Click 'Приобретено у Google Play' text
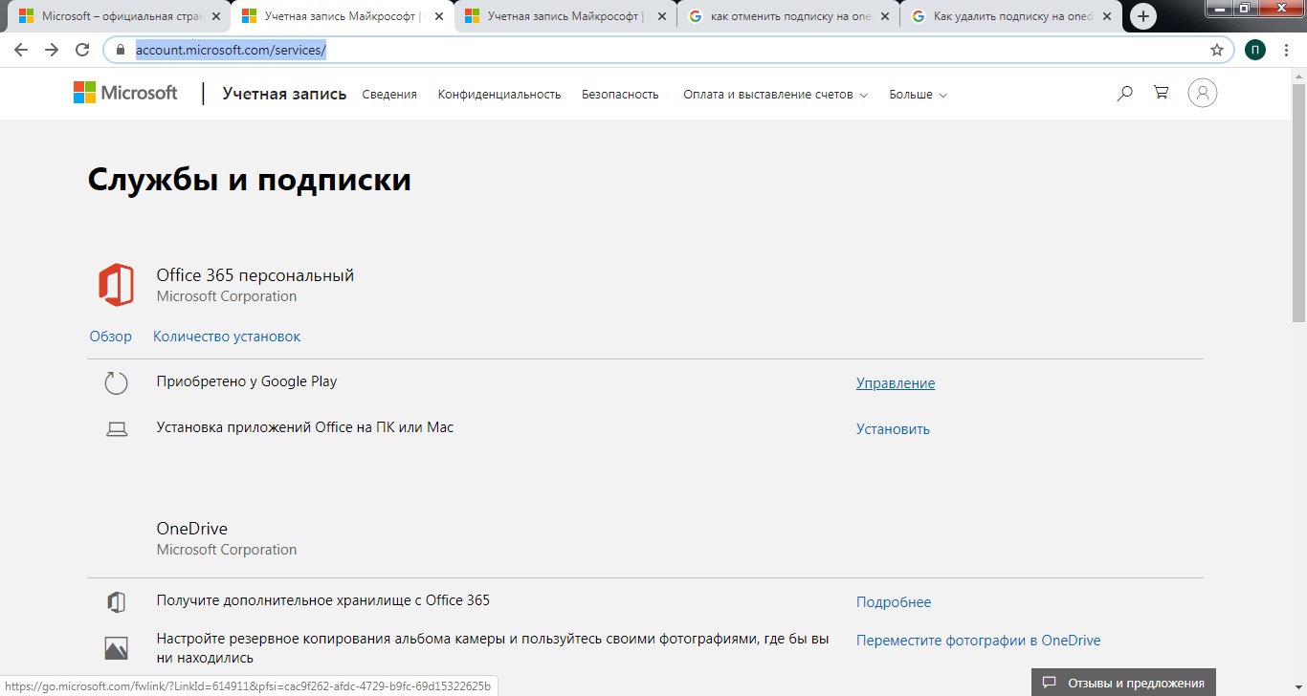 point(247,381)
